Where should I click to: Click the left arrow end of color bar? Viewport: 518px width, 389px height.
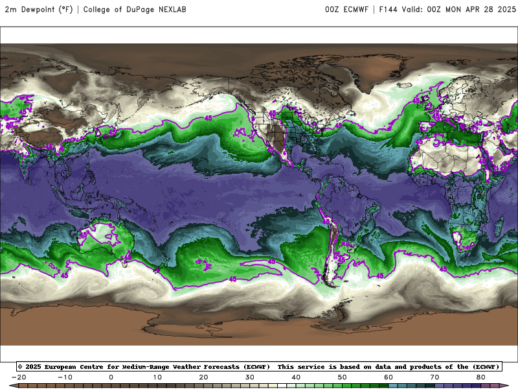[x=14, y=386]
